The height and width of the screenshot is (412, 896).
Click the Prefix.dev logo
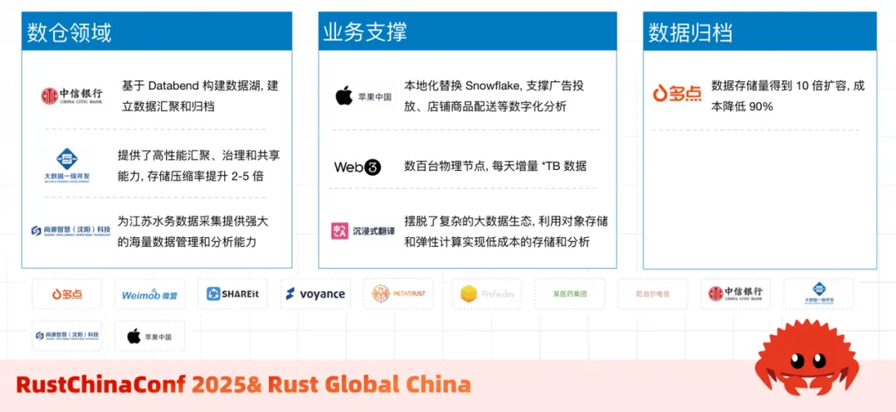point(487,294)
